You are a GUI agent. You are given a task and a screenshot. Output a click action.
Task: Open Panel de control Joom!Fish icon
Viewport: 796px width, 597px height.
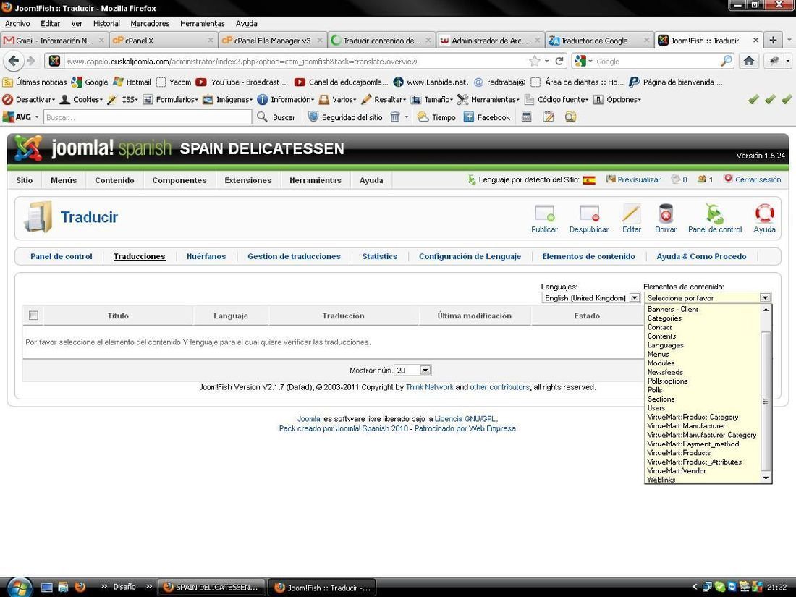pos(715,213)
